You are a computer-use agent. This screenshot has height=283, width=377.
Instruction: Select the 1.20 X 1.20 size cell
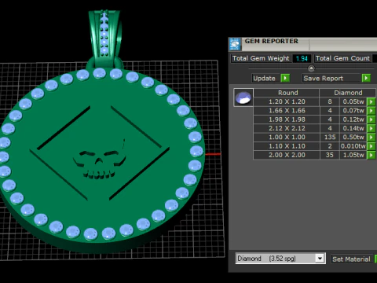[287, 101]
